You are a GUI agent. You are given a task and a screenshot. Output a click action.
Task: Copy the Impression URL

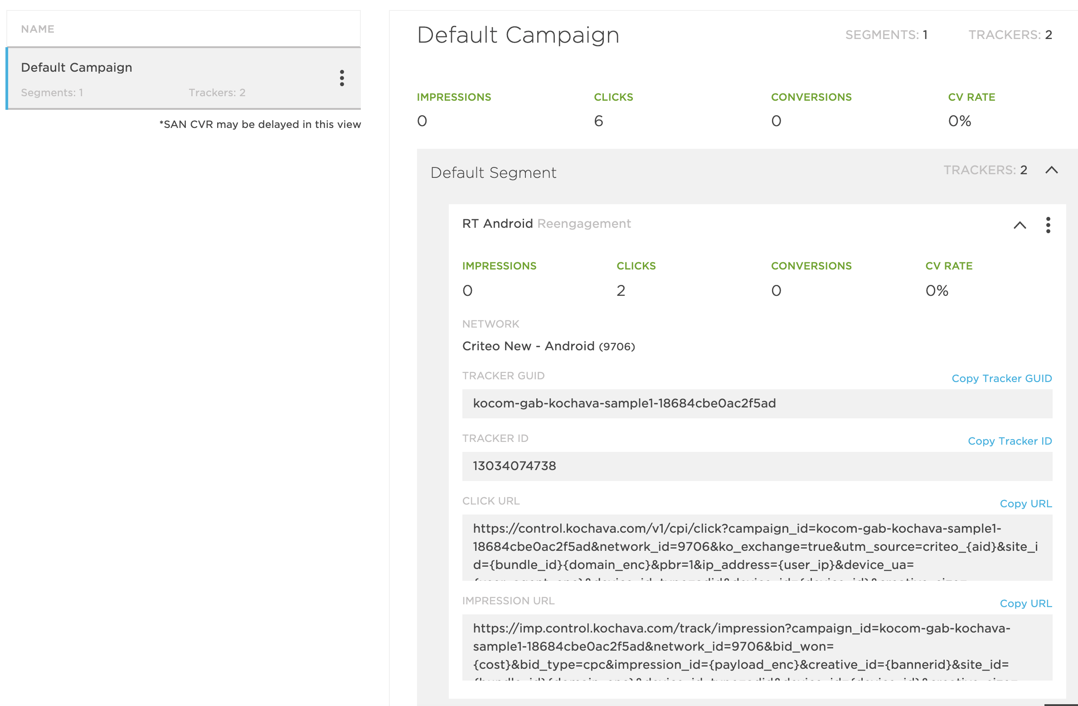click(1026, 603)
